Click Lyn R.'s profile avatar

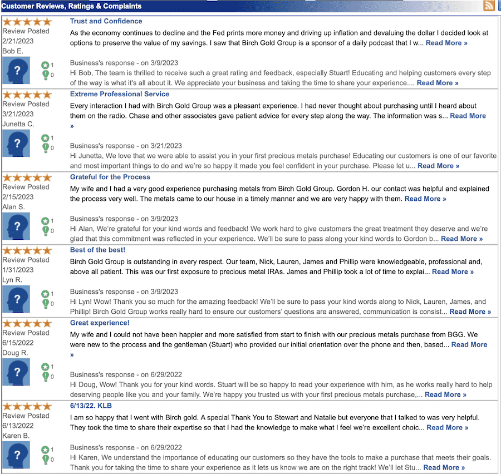16,299
